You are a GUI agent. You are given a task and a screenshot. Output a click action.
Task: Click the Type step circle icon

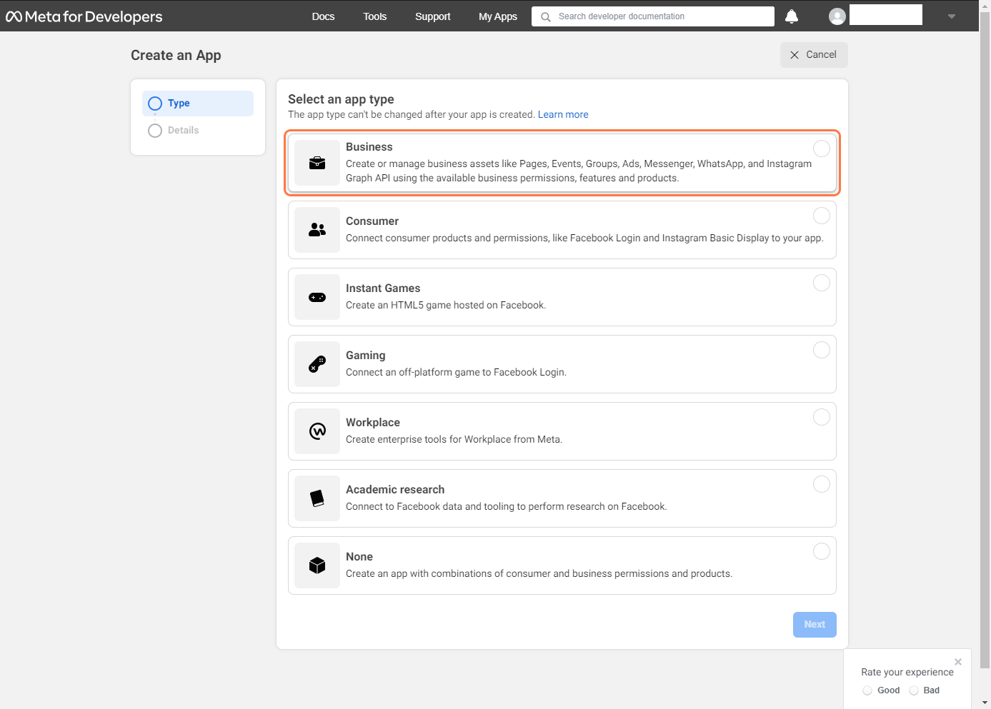pos(155,104)
